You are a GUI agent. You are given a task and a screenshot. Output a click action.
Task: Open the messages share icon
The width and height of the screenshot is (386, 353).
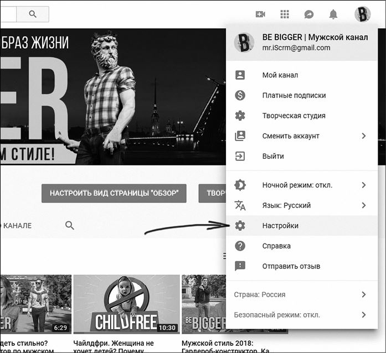tap(308, 14)
